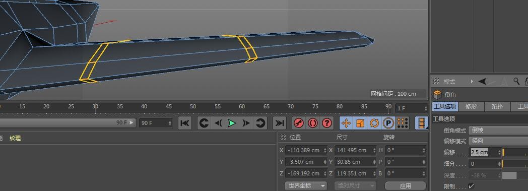
Task: Toggle the 限制 checkbox
Action: (x=471, y=186)
